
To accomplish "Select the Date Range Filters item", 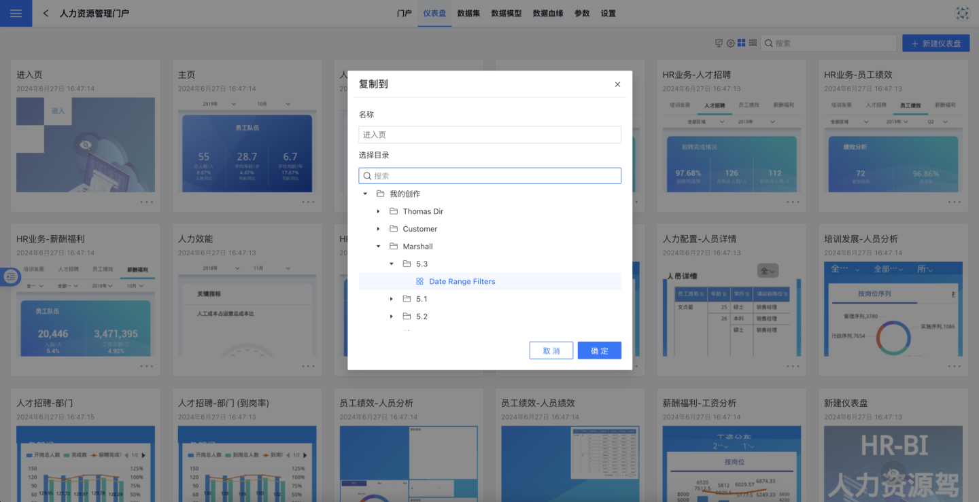I will pyautogui.click(x=462, y=281).
